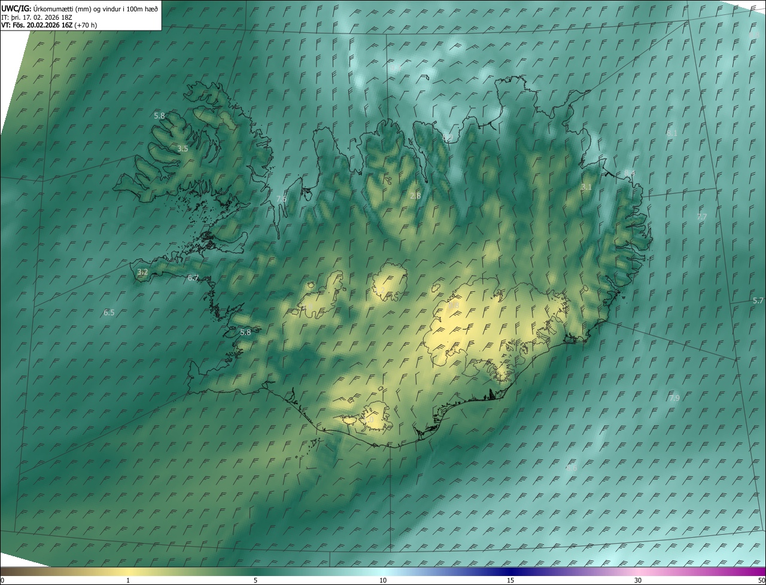Click the color scale tick labeled 15

pyautogui.click(x=510, y=580)
